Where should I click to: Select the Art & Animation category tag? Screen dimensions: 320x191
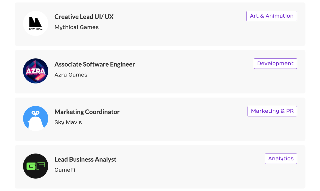click(272, 16)
